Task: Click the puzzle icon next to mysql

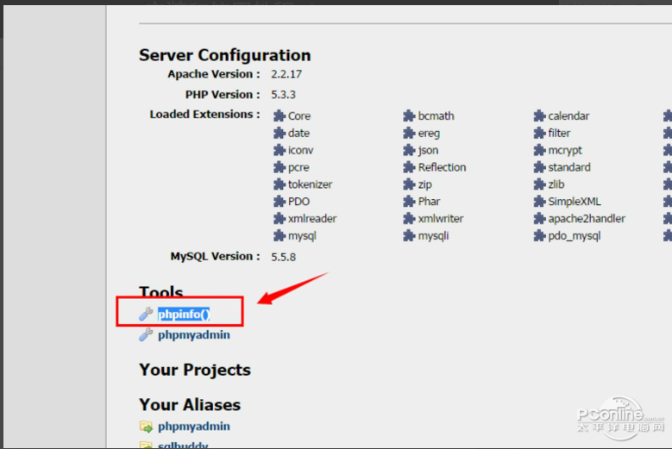Action: coord(279,235)
